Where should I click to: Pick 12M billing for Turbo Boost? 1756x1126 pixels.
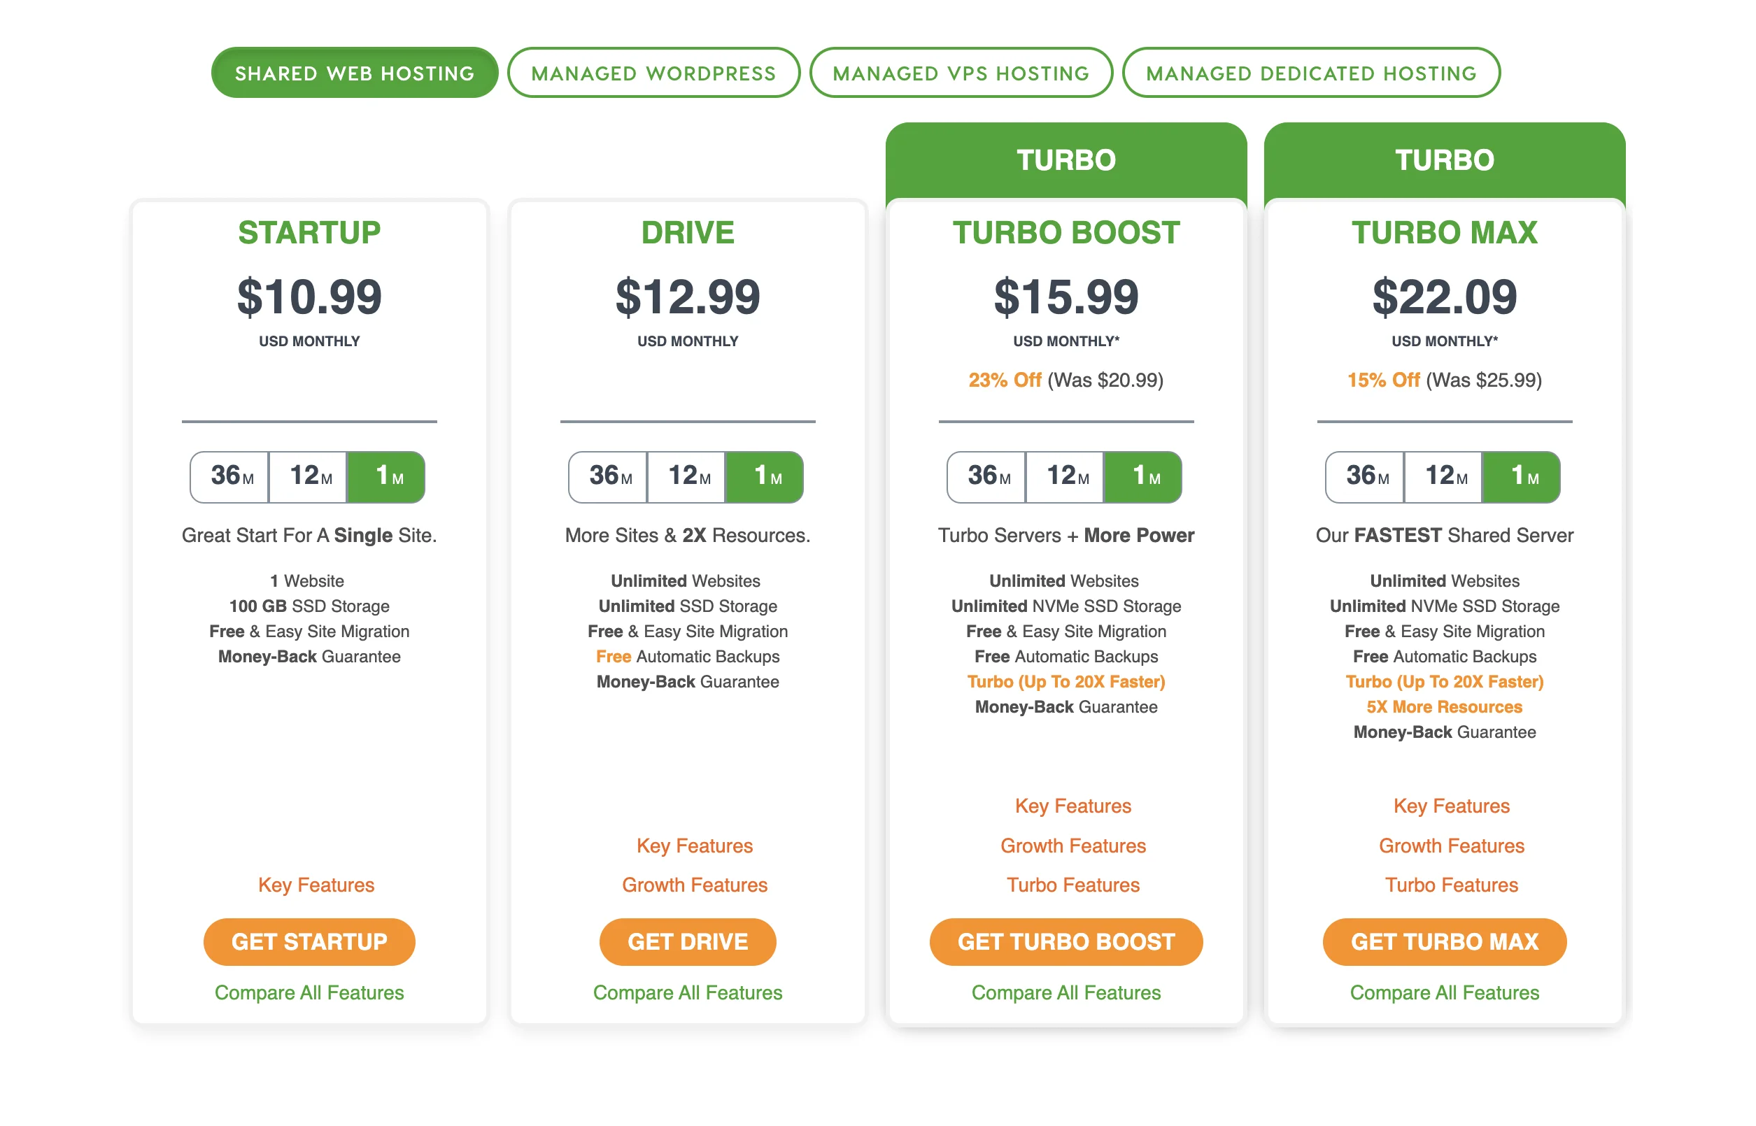tap(1067, 477)
